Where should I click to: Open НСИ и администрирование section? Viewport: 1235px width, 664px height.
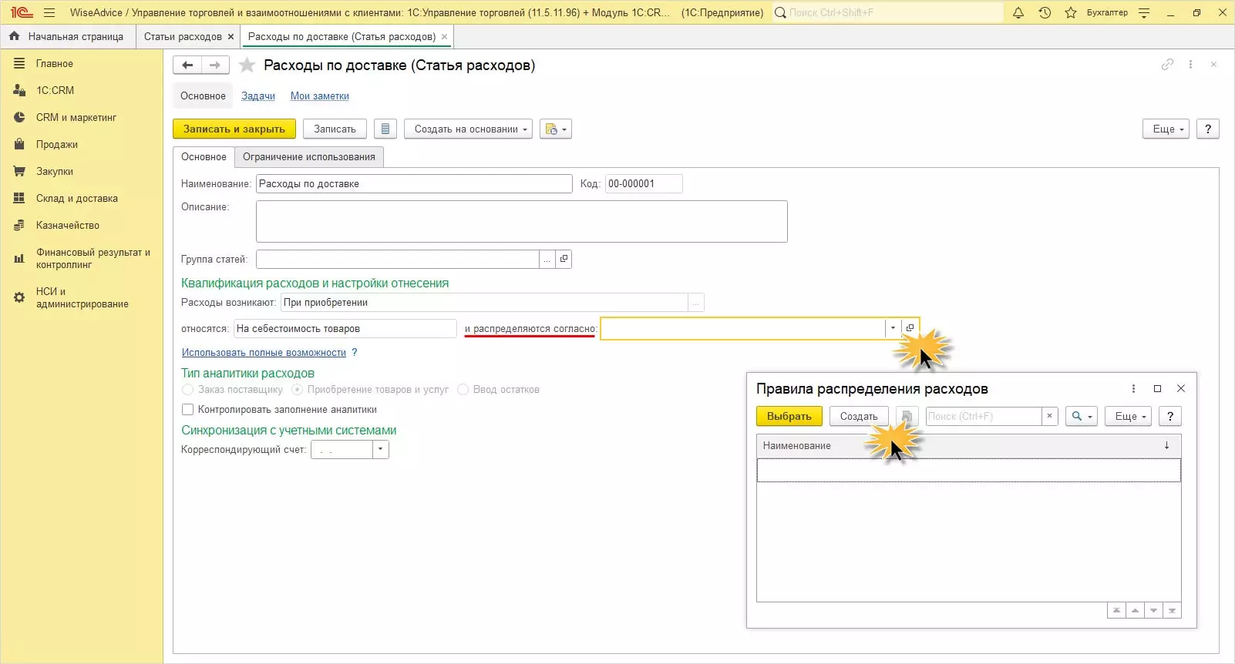82,297
